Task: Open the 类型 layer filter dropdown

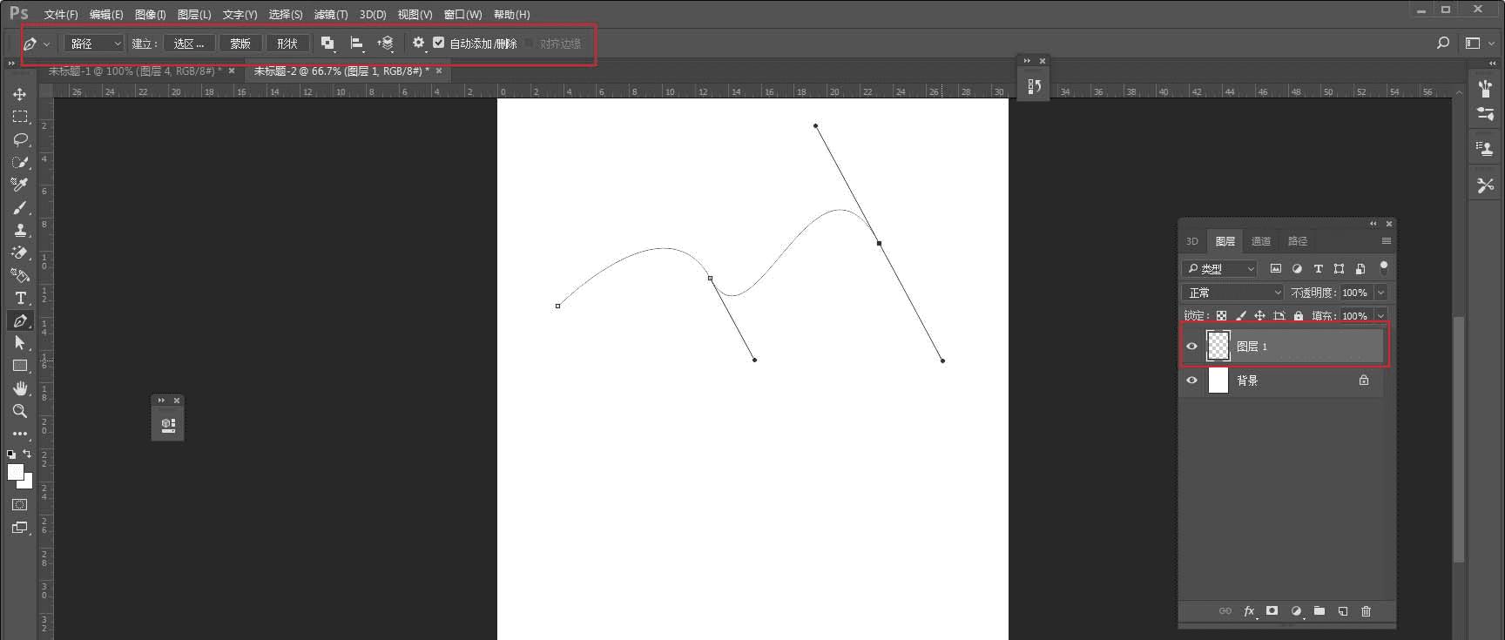Action: 1219,269
